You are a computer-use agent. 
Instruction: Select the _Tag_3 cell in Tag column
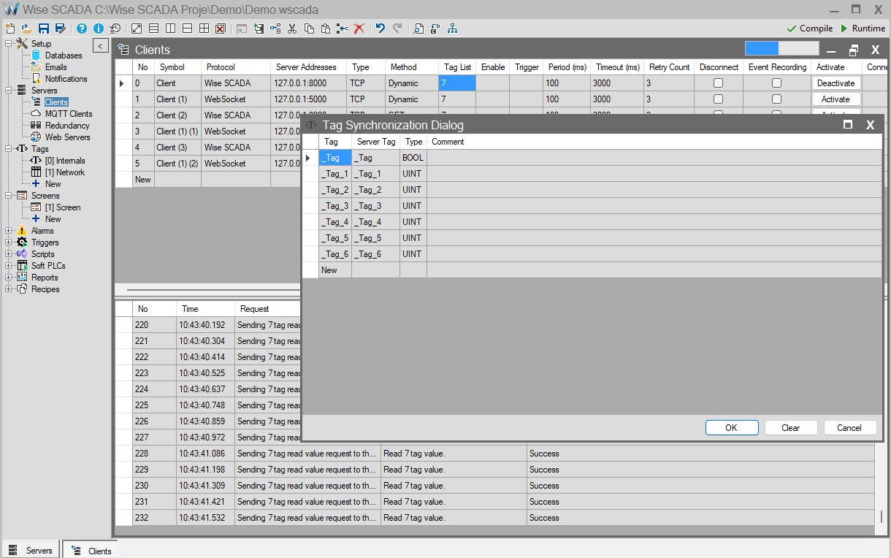[x=336, y=206]
